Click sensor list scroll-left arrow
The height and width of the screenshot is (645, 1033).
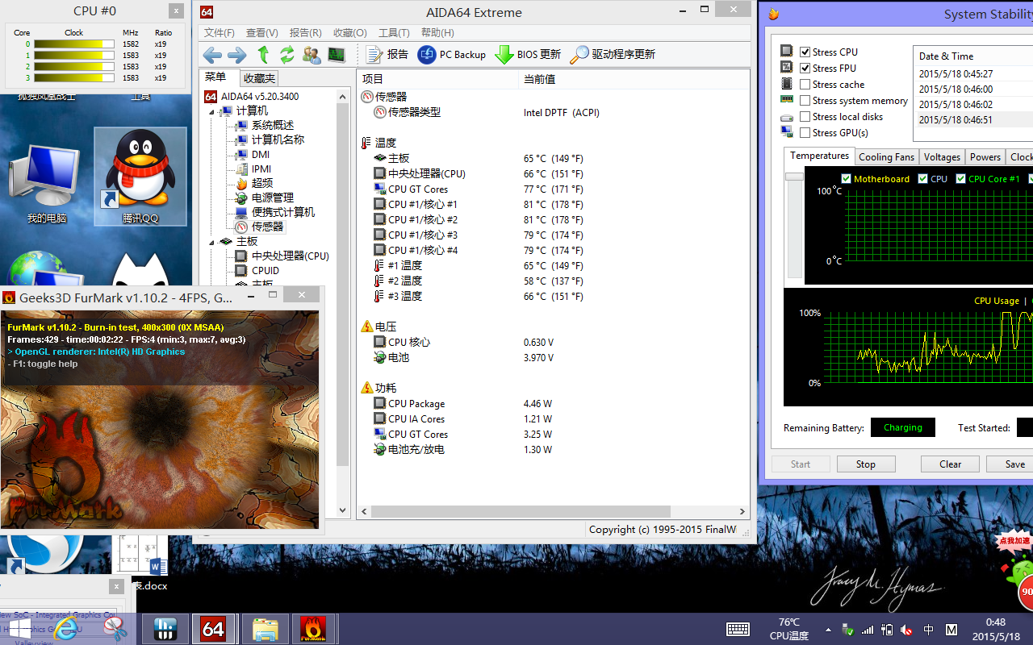(365, 511)
